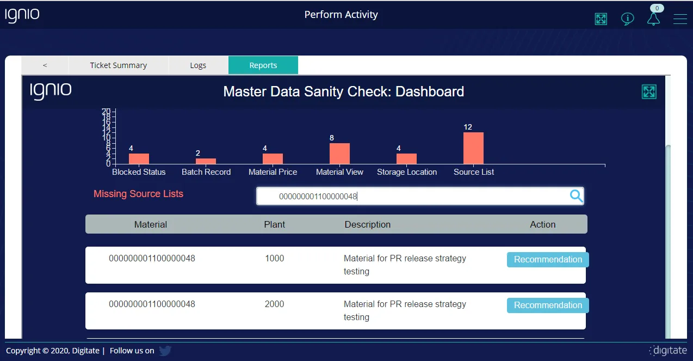Expand the dashboard with its fullscreen icon
Image resolution: width=693 pixels, height=361 pixels.
point(649,91)
